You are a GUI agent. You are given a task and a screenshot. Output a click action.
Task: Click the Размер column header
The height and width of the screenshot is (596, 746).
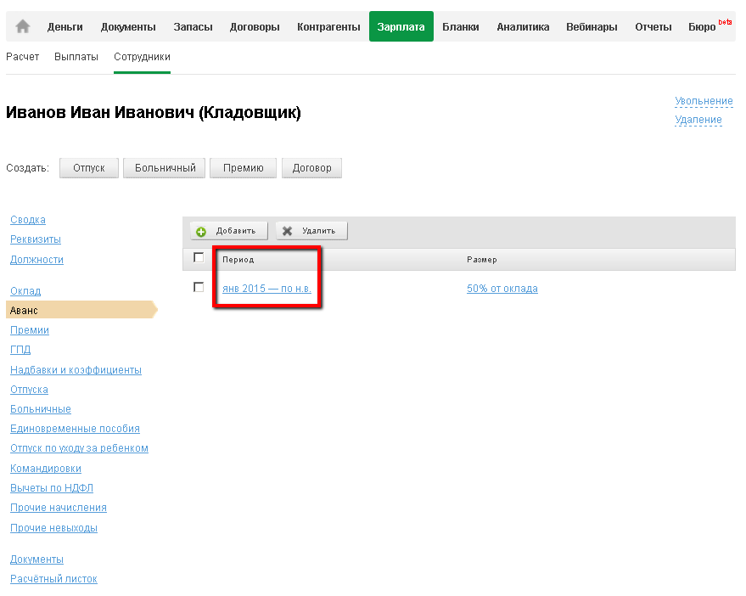coord(482,260)
